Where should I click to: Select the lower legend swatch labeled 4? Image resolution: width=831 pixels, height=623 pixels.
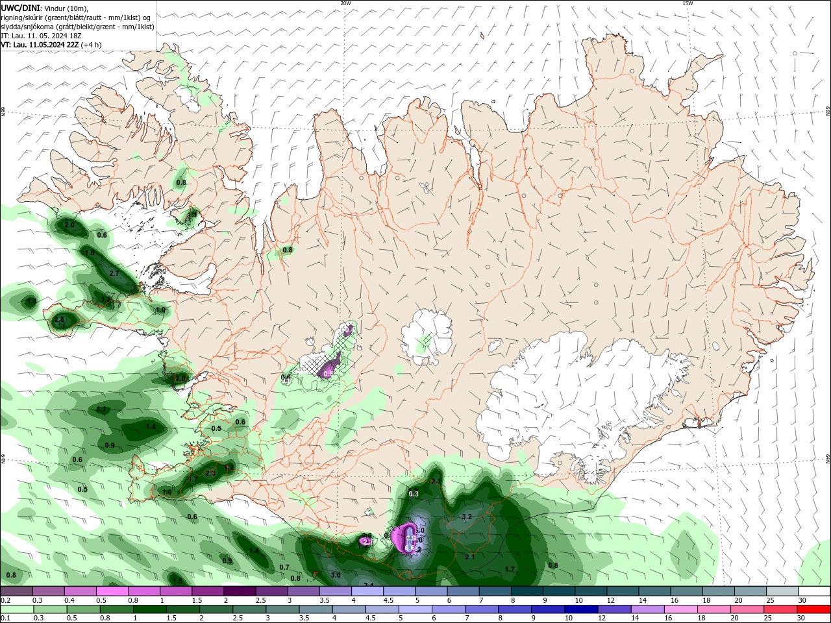pyautogui.click(x=347, y=609)
